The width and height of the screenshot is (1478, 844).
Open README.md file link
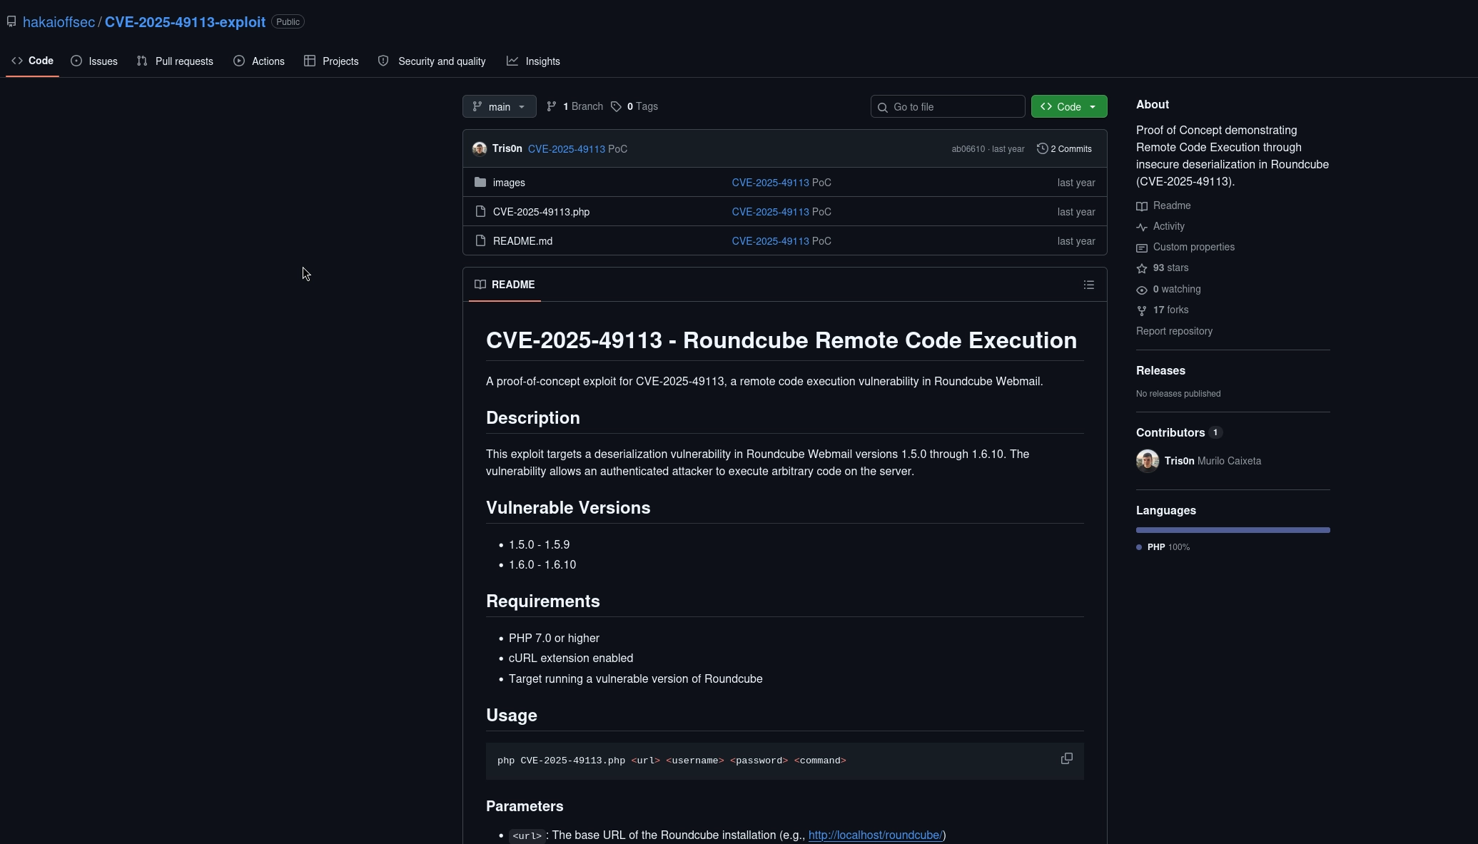tap(522, 241)
